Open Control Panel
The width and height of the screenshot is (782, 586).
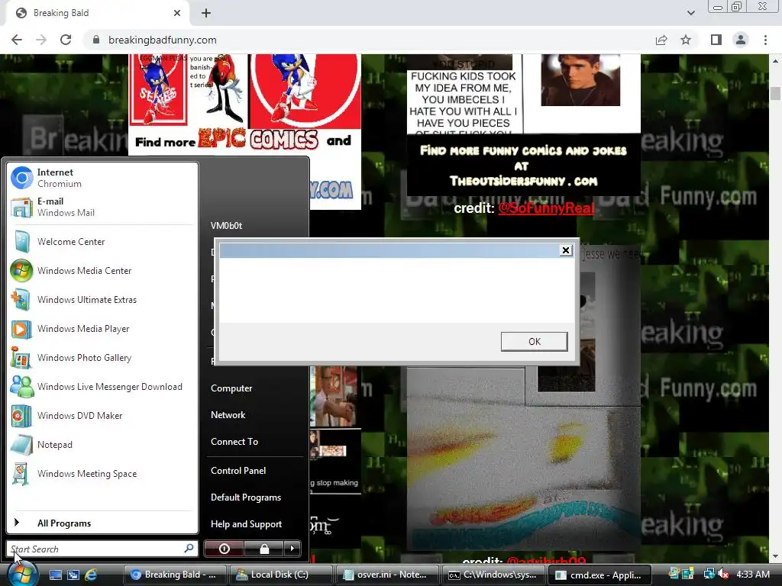[x=238, y=470]
